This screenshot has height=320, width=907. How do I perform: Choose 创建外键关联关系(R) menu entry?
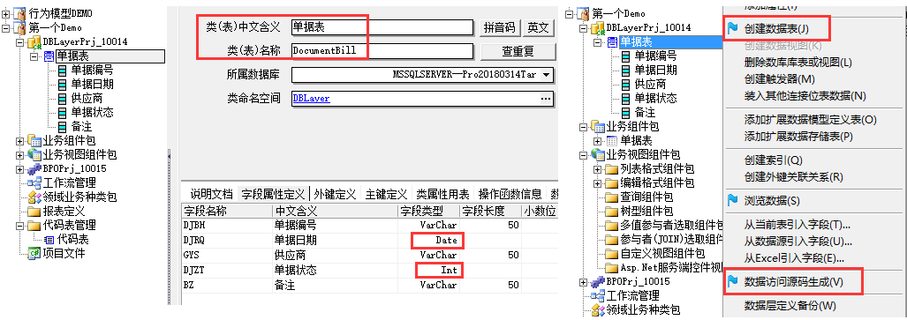[x=793, y=176]
